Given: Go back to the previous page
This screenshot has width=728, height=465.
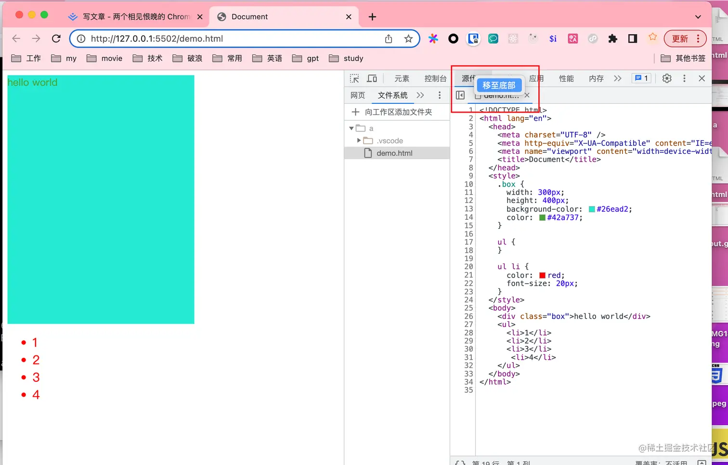Looking at the screenshot, I should tap(16, 38).
